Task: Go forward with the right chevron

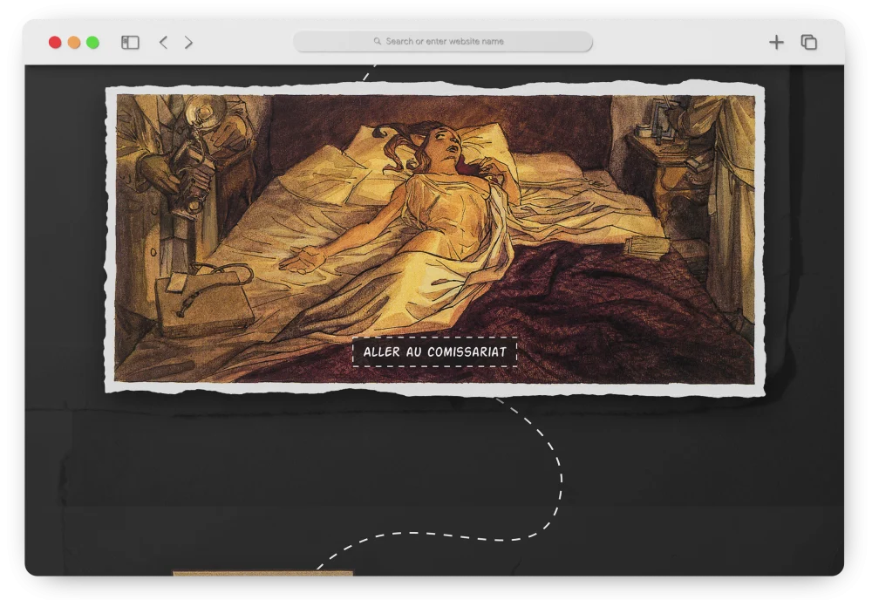Action: [188, 42]
